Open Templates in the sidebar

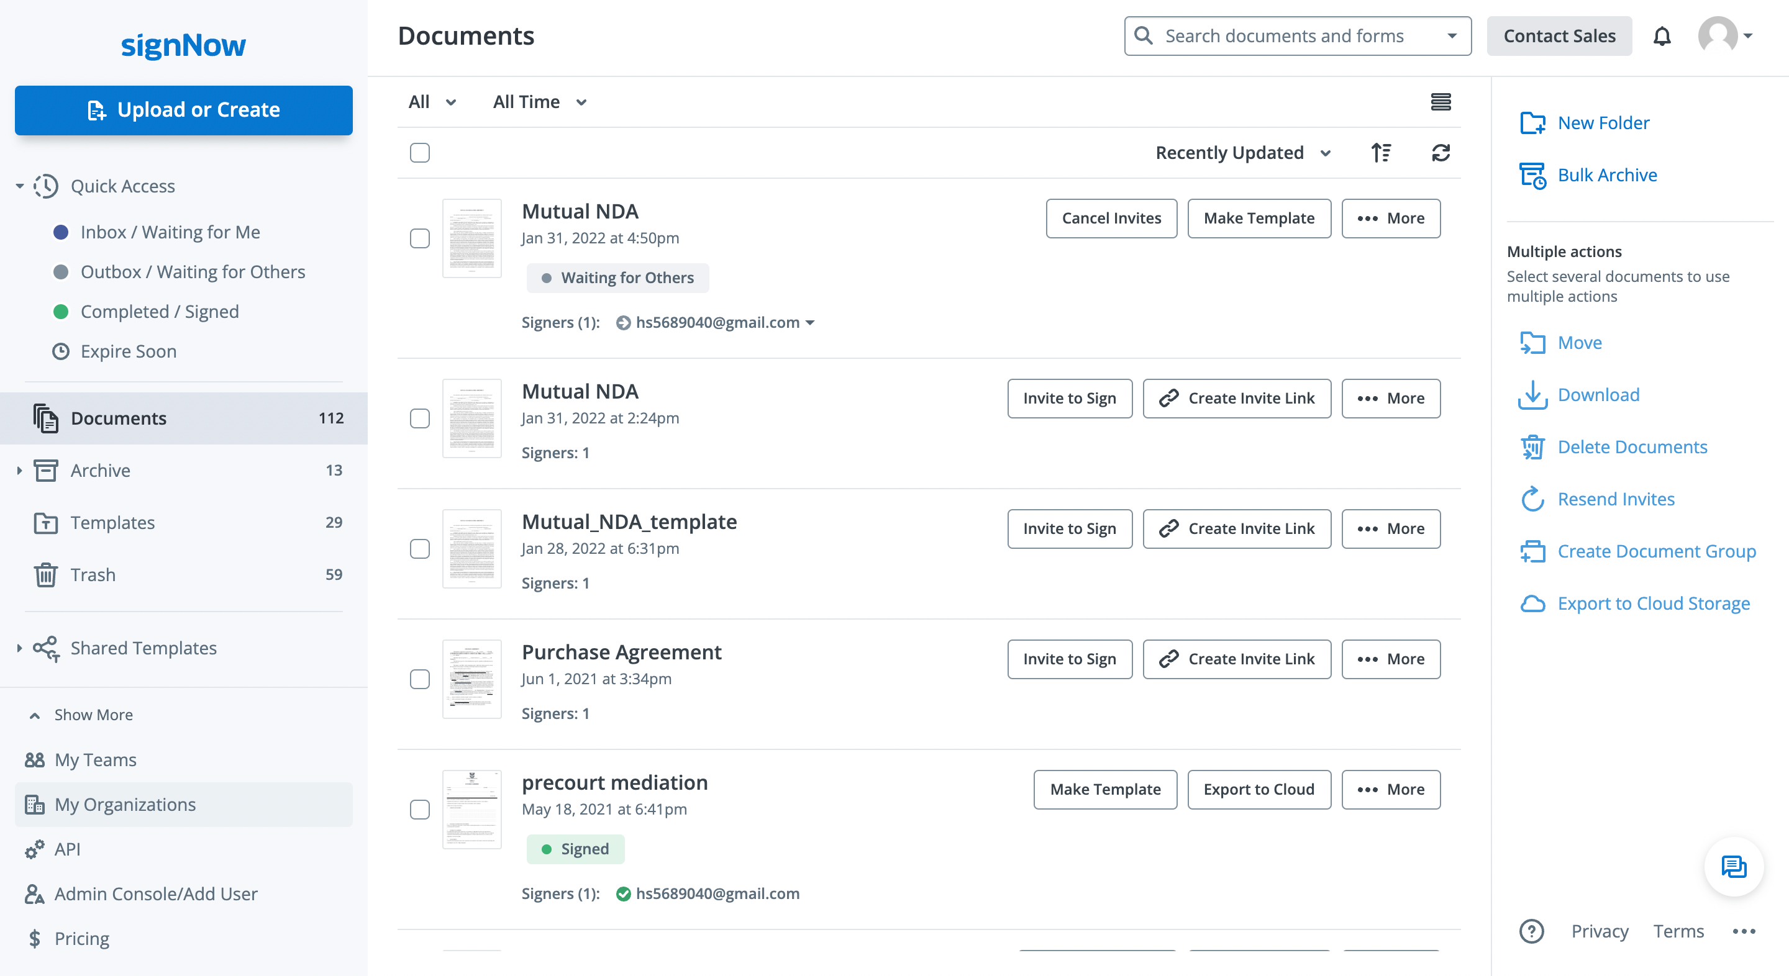click(x=112, y=523)
